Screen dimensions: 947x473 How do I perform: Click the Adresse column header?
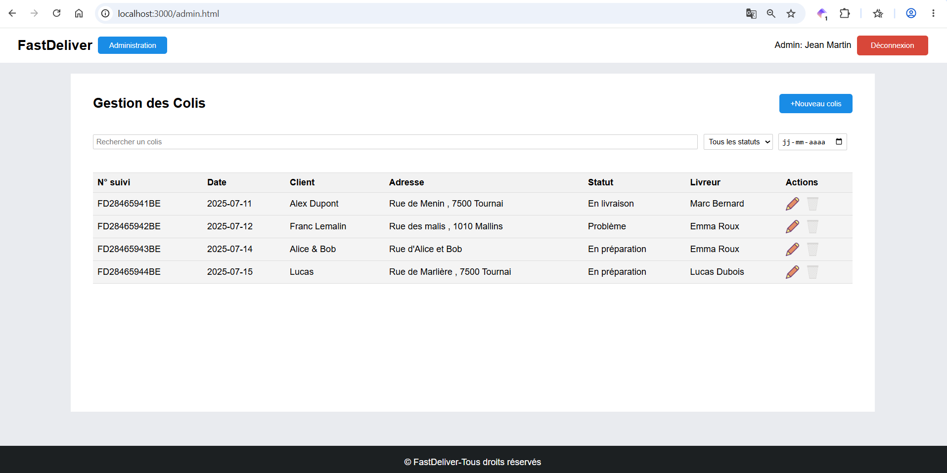click(x=406, y=182)
